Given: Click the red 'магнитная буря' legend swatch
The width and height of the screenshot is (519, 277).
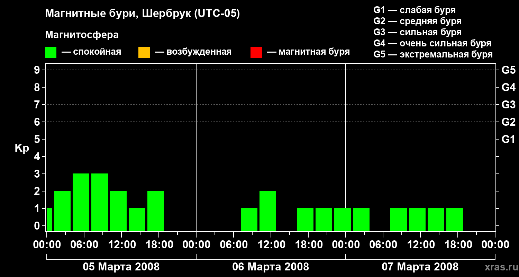Looking at the screenshot, I should (256, 52).
